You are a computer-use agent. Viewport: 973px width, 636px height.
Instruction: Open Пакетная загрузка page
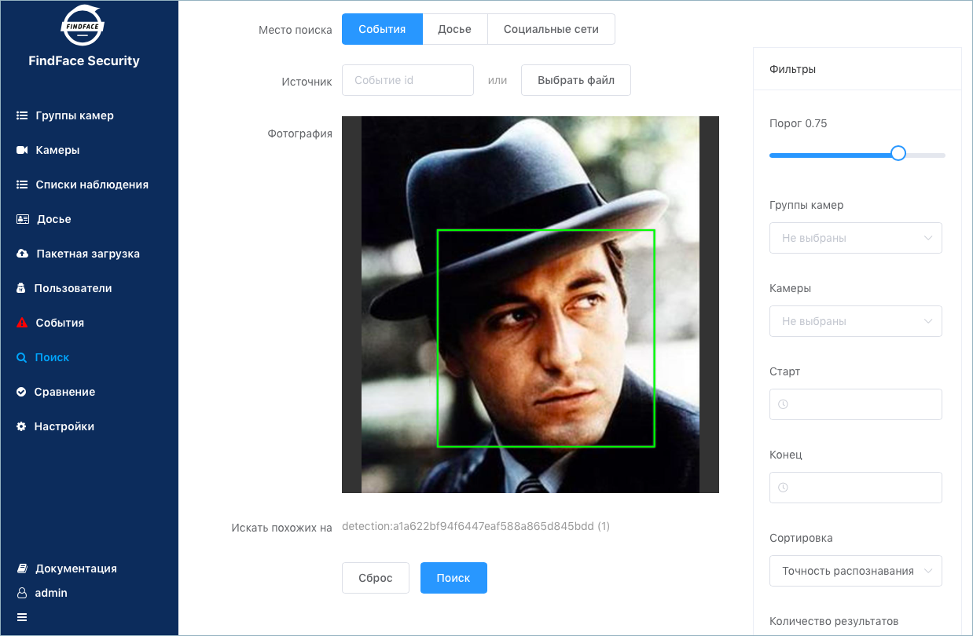click(x=90, y=254)
